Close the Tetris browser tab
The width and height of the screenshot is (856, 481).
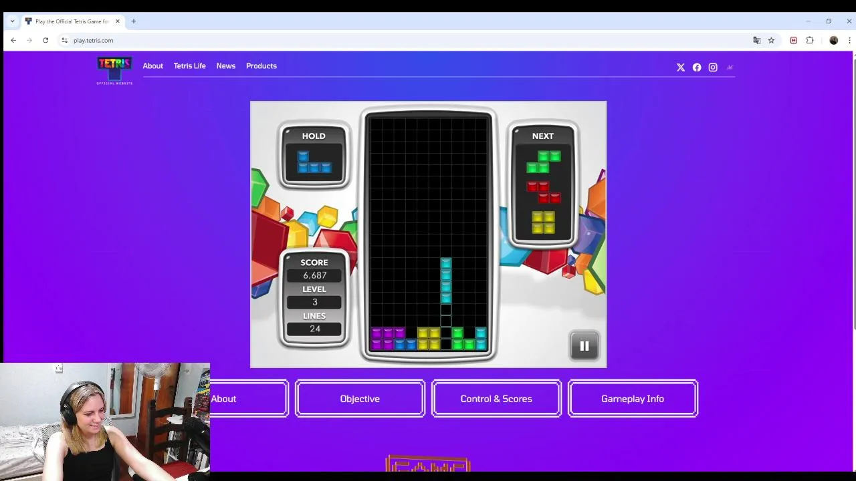click(118, 21)
